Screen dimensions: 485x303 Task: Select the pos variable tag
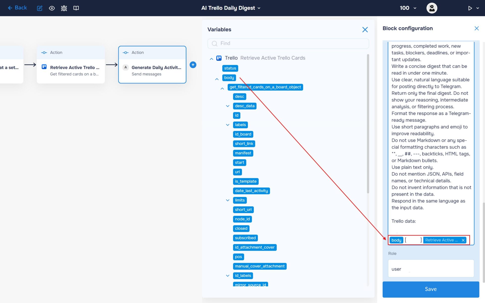tap(238, 257)
